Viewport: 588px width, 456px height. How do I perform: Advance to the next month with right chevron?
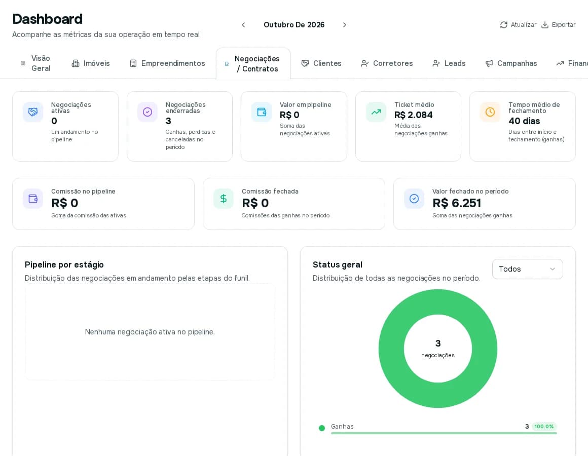coord(345,25)
